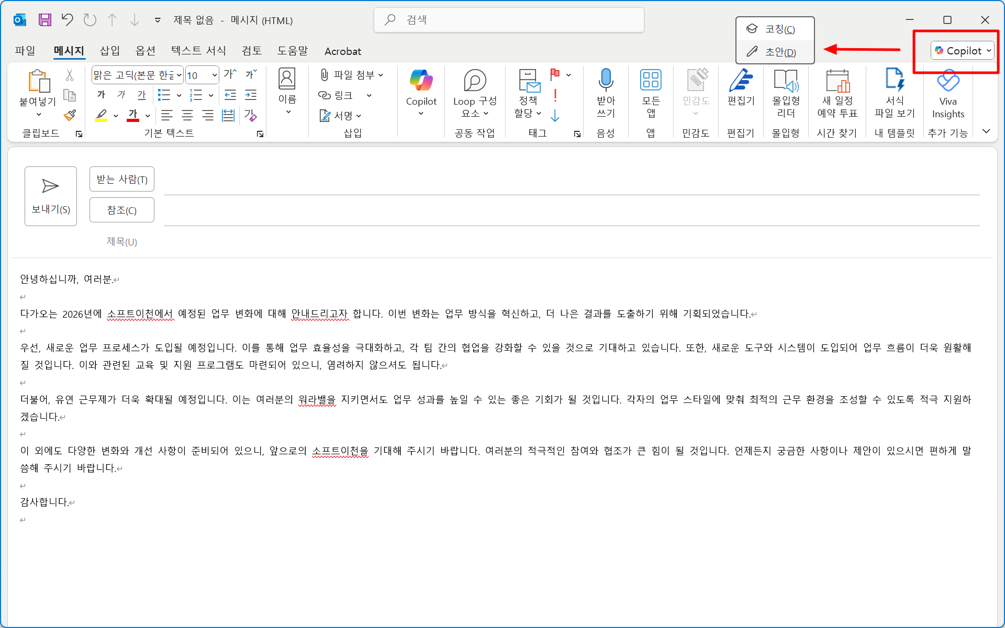Apply yellow text highlight color
The image size is (1005, 628).
coord(102,115)
